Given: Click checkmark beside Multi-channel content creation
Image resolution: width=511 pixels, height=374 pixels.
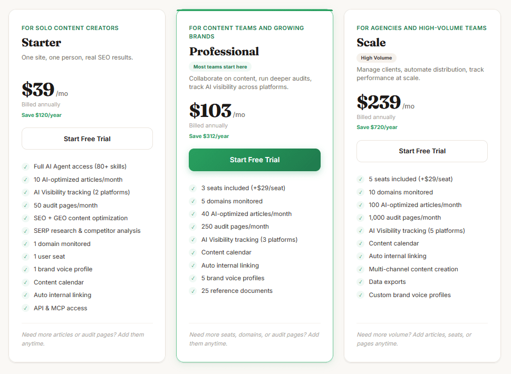Looking at the screenshot, I should tap(360, 269).
